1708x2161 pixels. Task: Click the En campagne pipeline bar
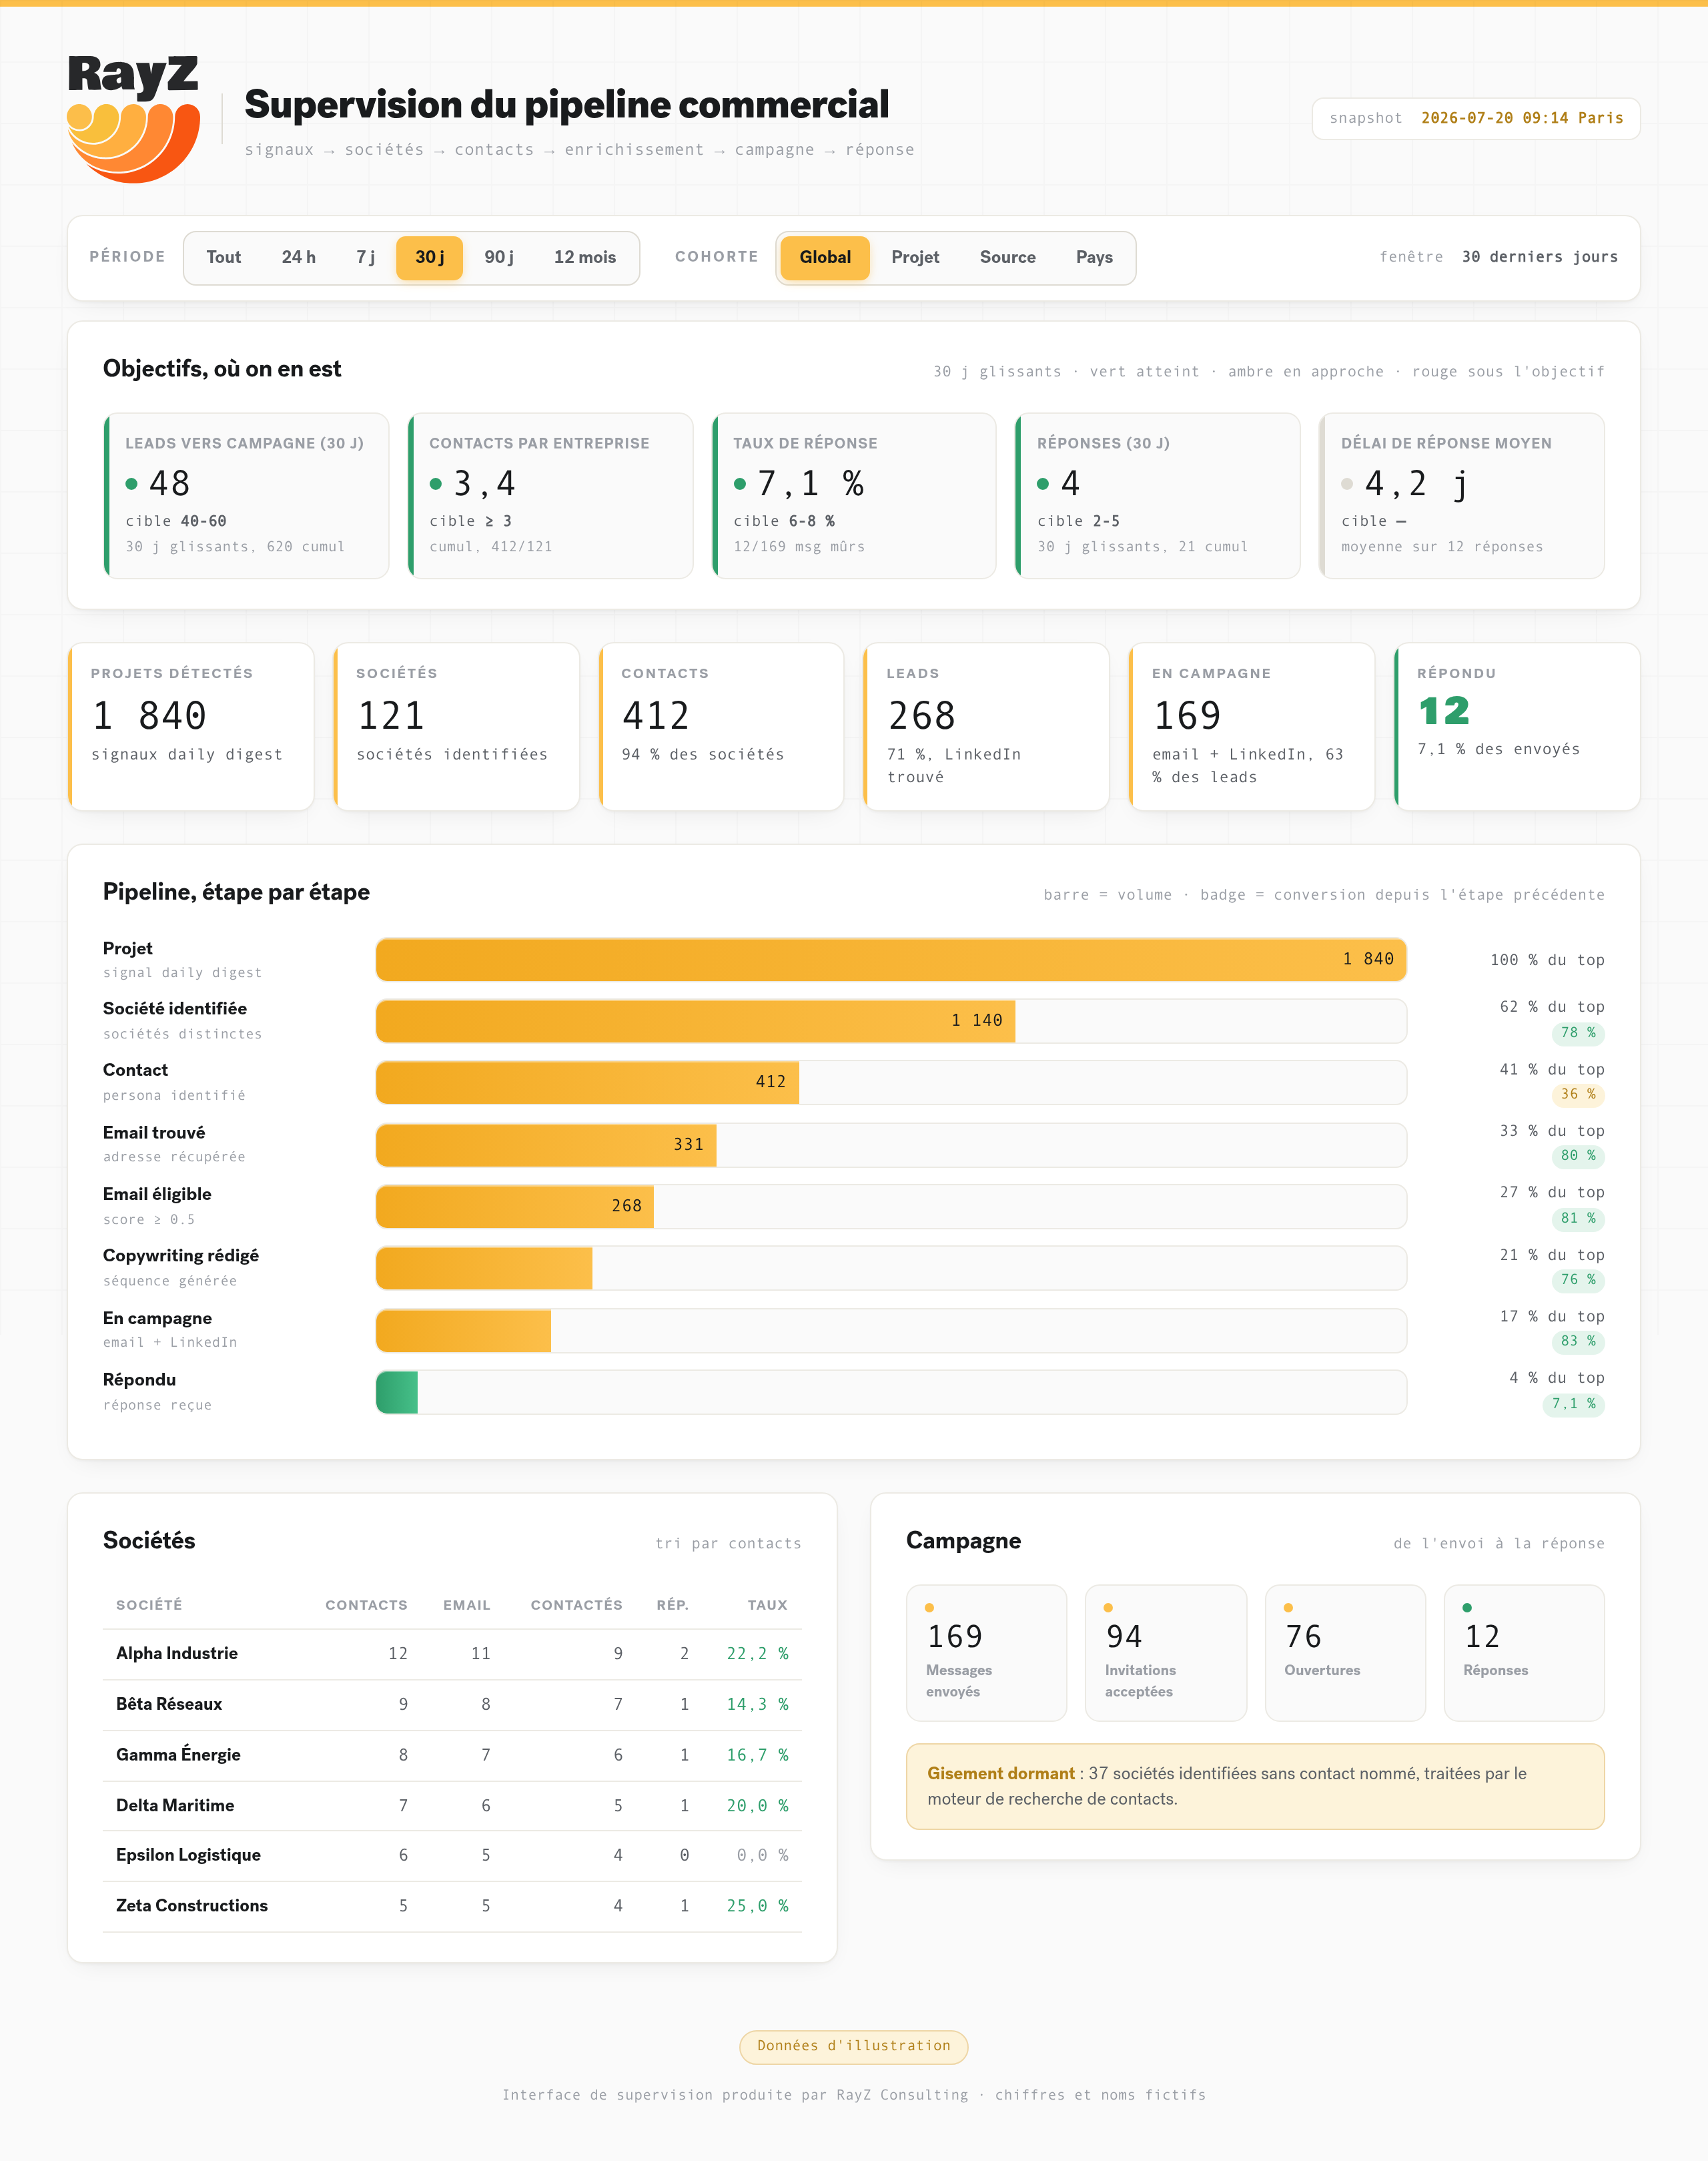pos(463,1329)
